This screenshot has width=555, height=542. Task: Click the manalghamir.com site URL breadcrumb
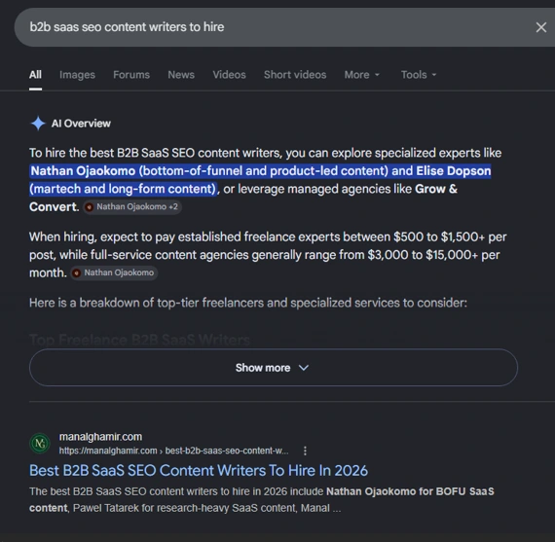tap(173, 451)
